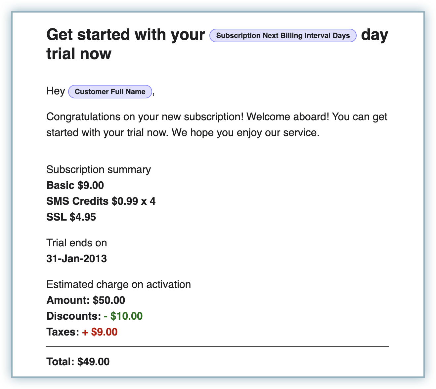
Task: Select the "Total: $49.00" line
Action: pyautogui.click(x=78, y=362)
